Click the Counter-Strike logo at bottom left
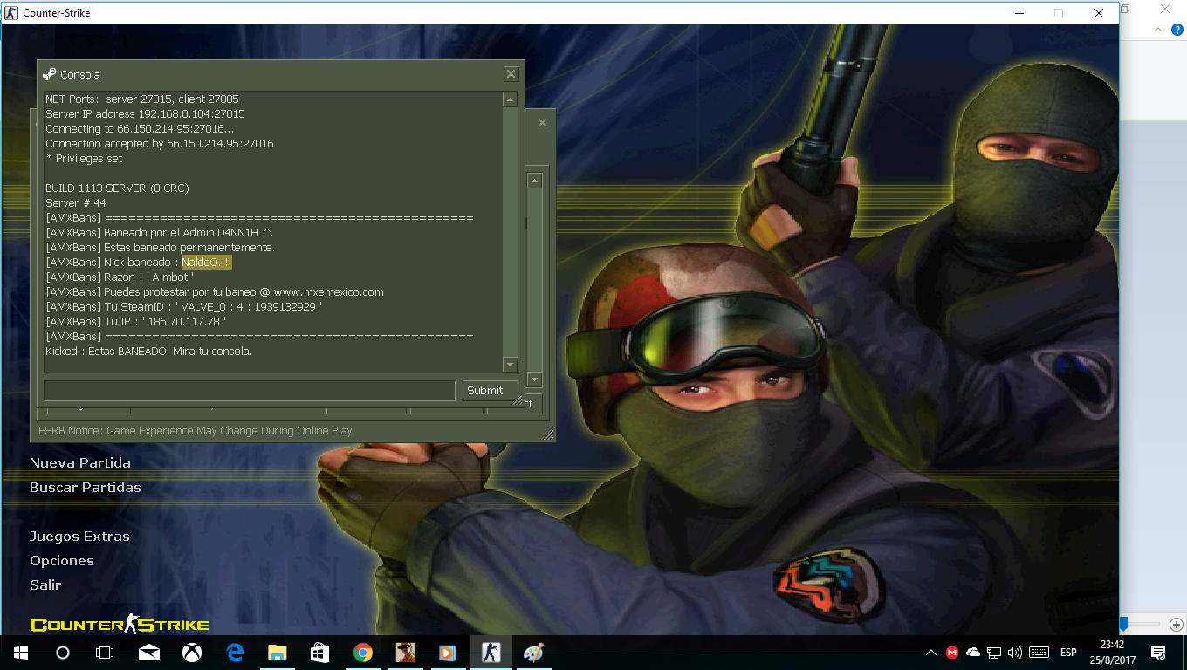 tap(120, 624)
